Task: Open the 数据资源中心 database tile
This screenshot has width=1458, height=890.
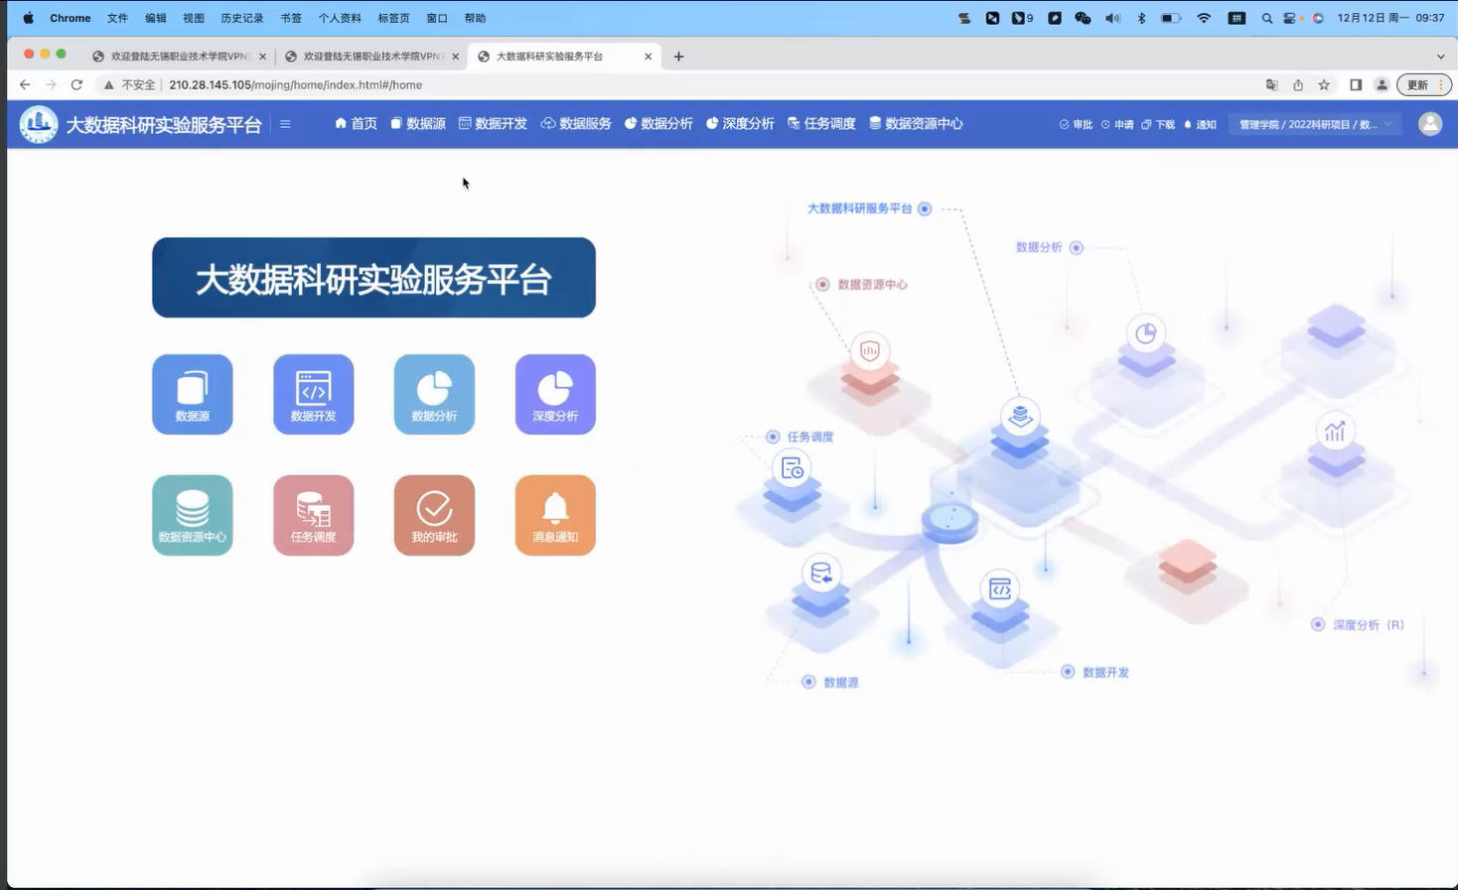Action: coord(192,515)
